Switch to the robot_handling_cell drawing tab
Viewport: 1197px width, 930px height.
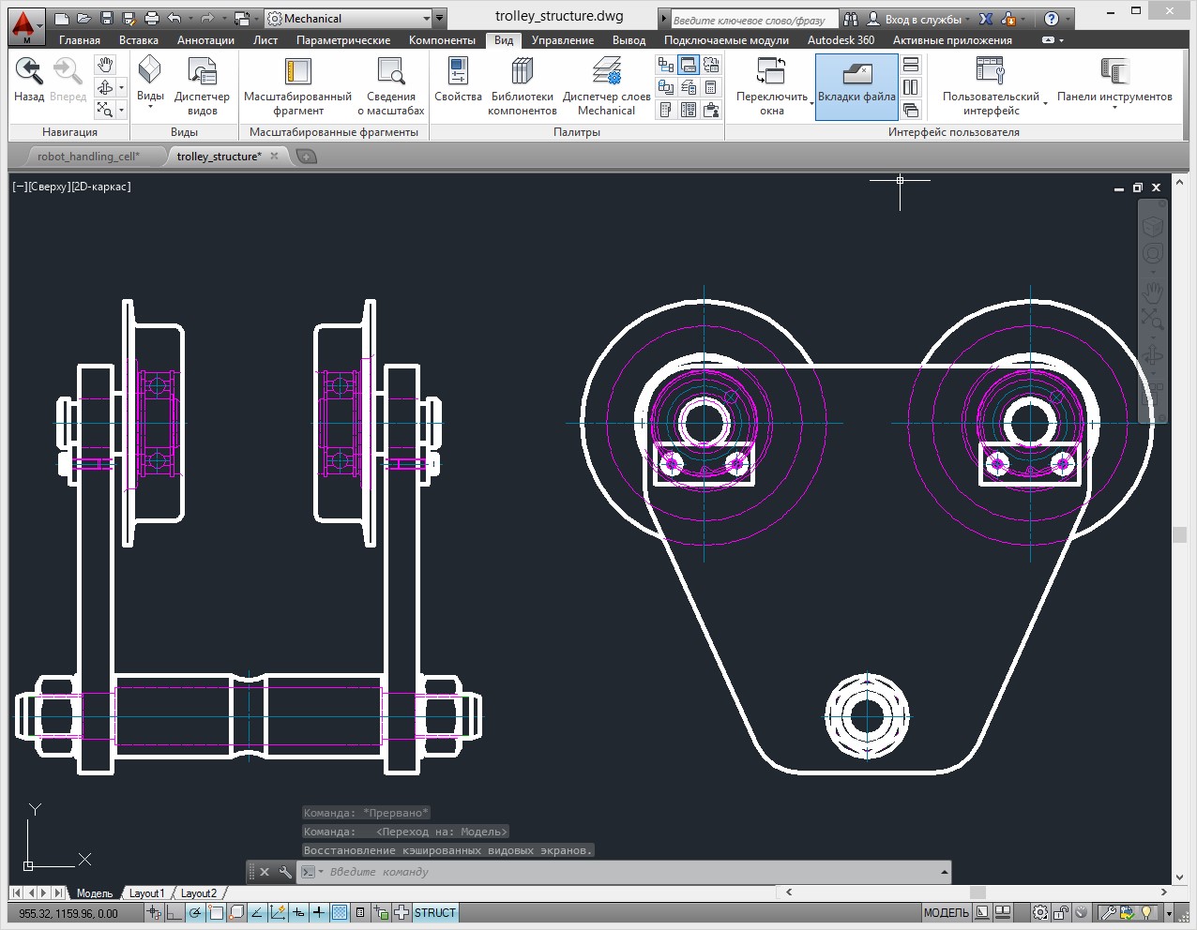[89, 156]
